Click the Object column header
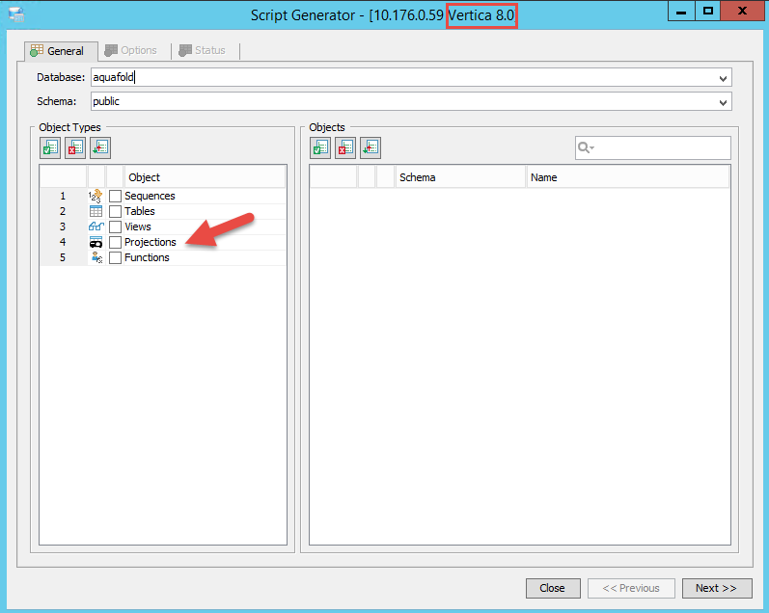The height and width of the screenshot is (613, 769). click(205, 177)
